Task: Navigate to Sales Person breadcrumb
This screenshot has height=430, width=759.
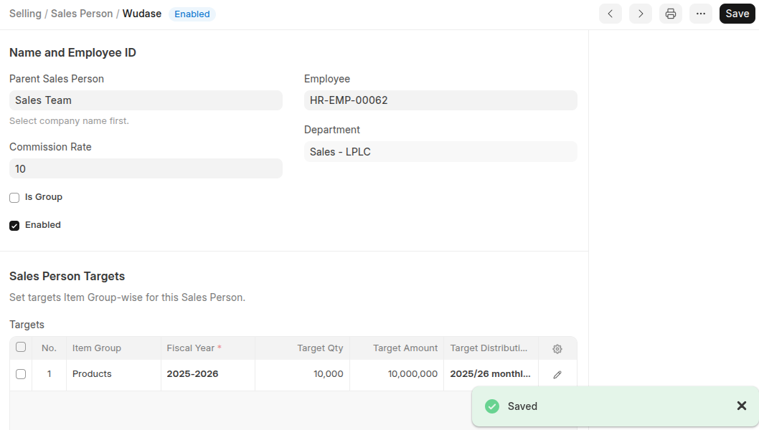Action: 82,14
